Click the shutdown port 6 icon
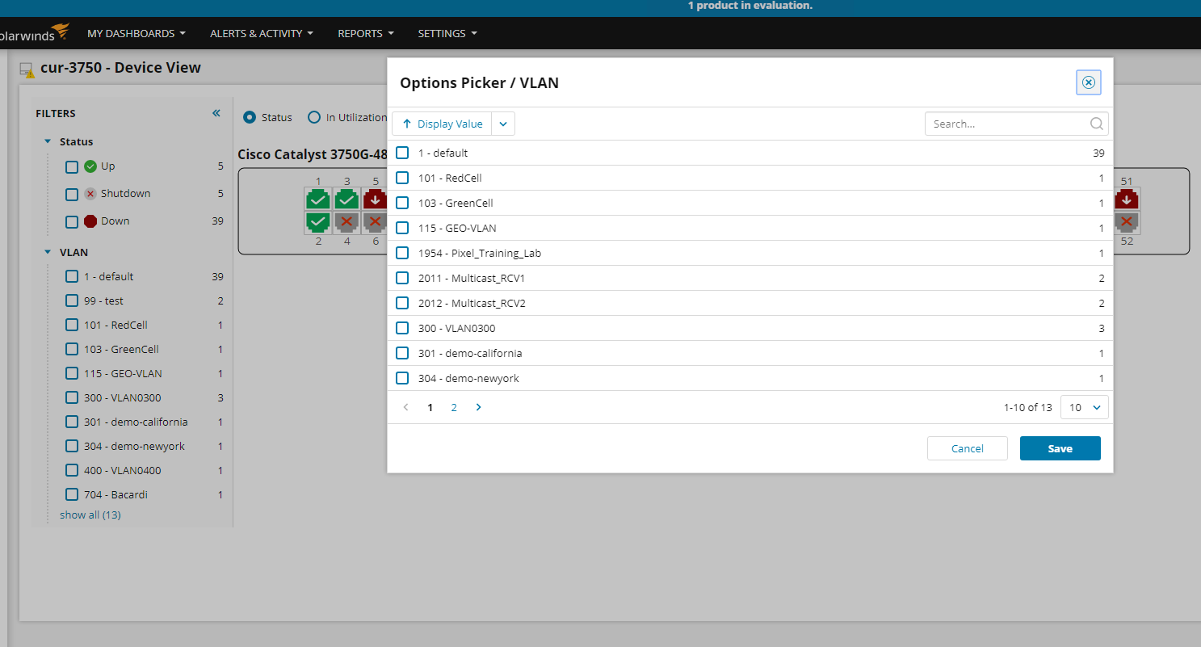The width and height of the screenshot is (1201, 647). click(x=375, y=222)
